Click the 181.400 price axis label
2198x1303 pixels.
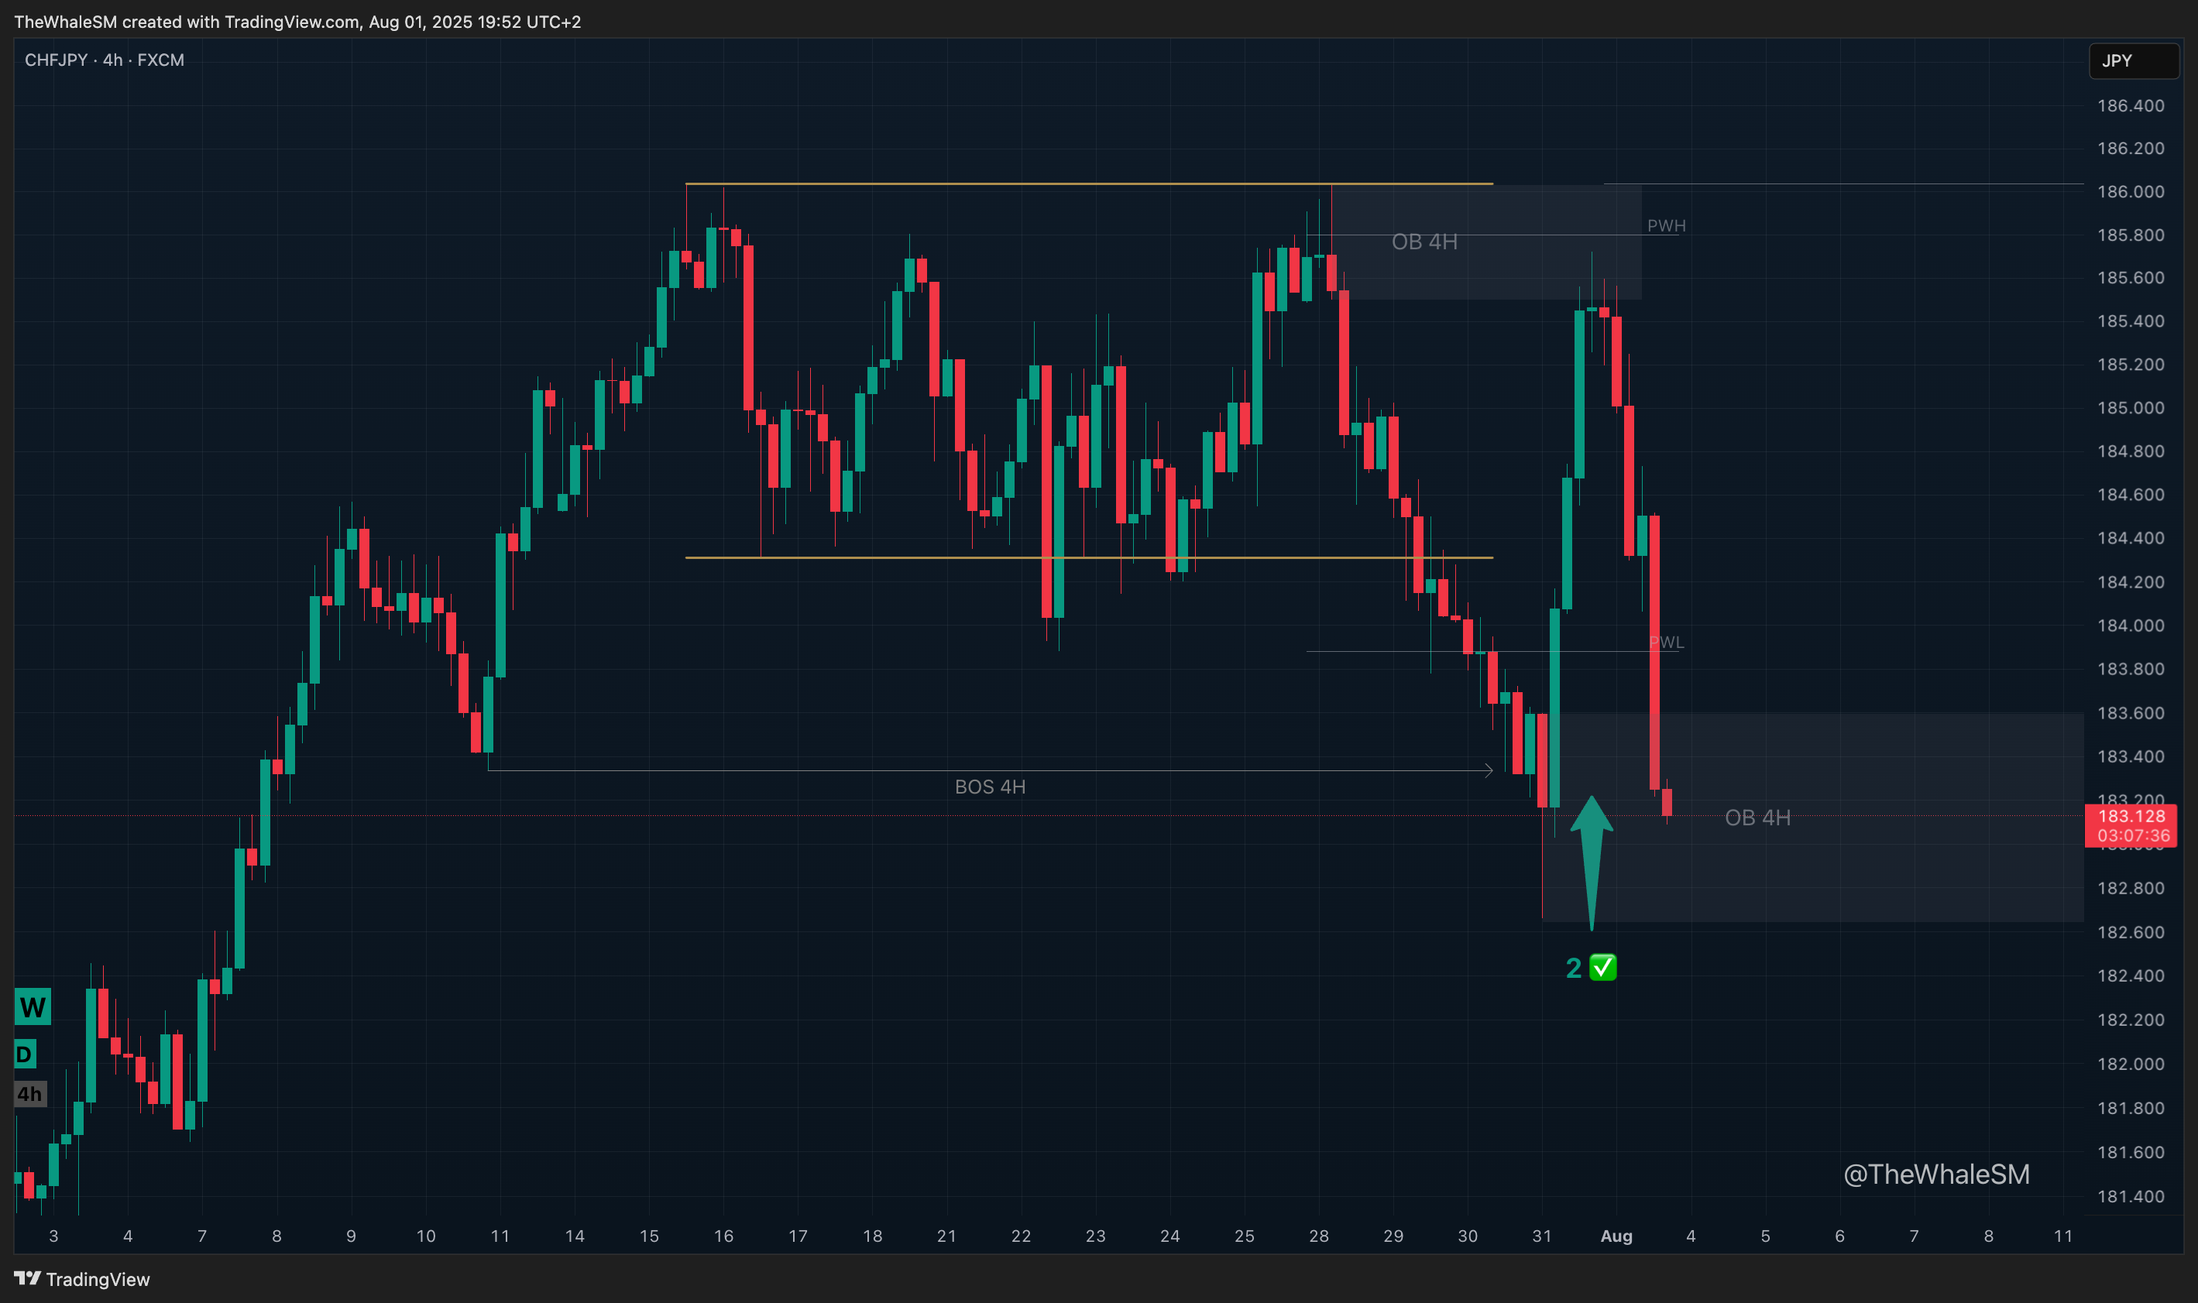coord(2131,1196)
